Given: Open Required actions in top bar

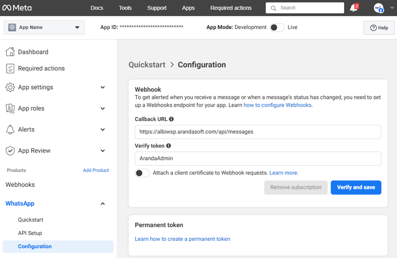Looking at the screenshot, I should tap(231, 8).
